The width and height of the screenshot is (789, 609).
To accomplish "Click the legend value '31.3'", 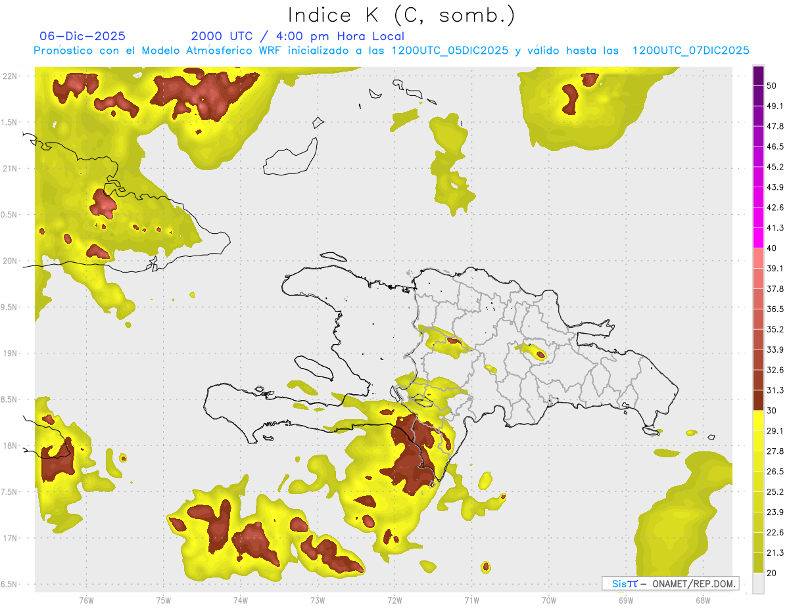I will [775, 390].
